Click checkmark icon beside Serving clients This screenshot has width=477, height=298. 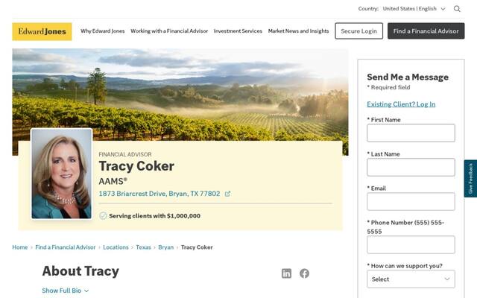[x=103, y=215]
